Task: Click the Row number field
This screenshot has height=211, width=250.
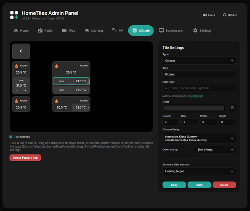Action: 190,122
